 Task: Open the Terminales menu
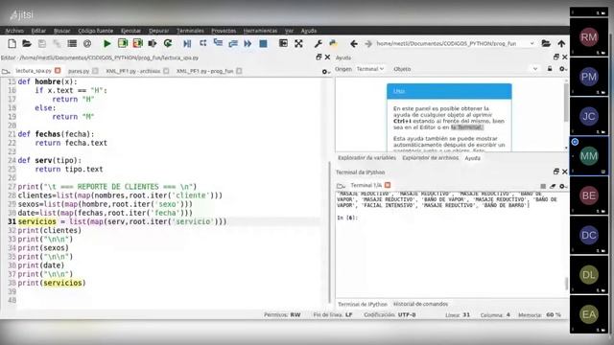(190, 31)
